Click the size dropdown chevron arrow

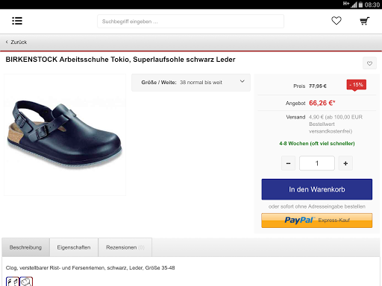(x=242, y=81)
